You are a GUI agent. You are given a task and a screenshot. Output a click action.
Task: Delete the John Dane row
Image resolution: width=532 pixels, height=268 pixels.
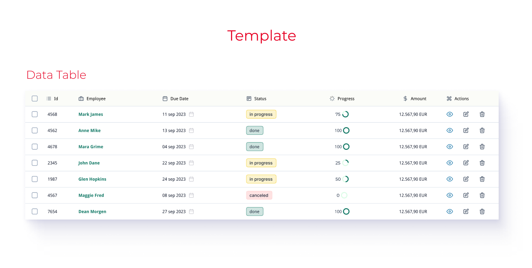coord(482,163)
